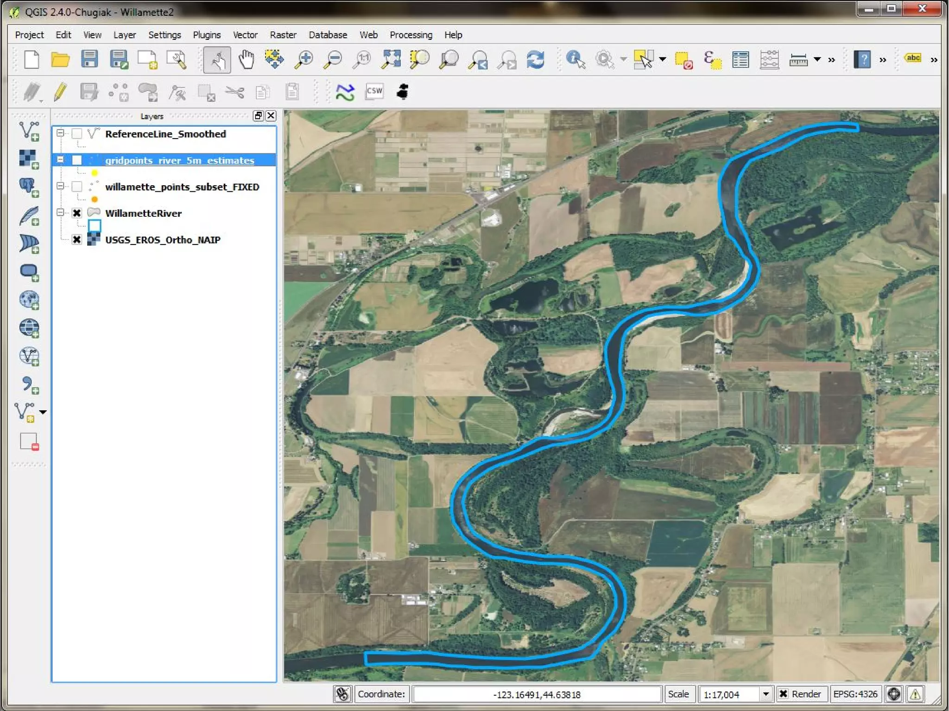Image resolution: width=949 pixels, height=711 pixels.
Task: Click the Coordinate input field
Action: [x=536, y=694]
